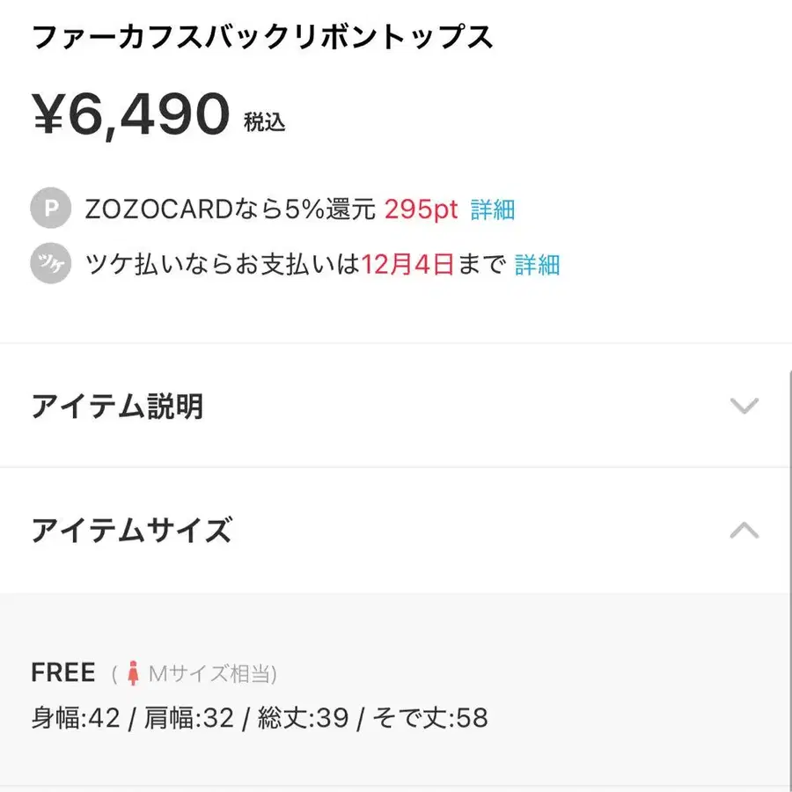Screen dimensions: 792x792
Task: Expand the アイテム説明 section chevron
Action: coord(744,406)
